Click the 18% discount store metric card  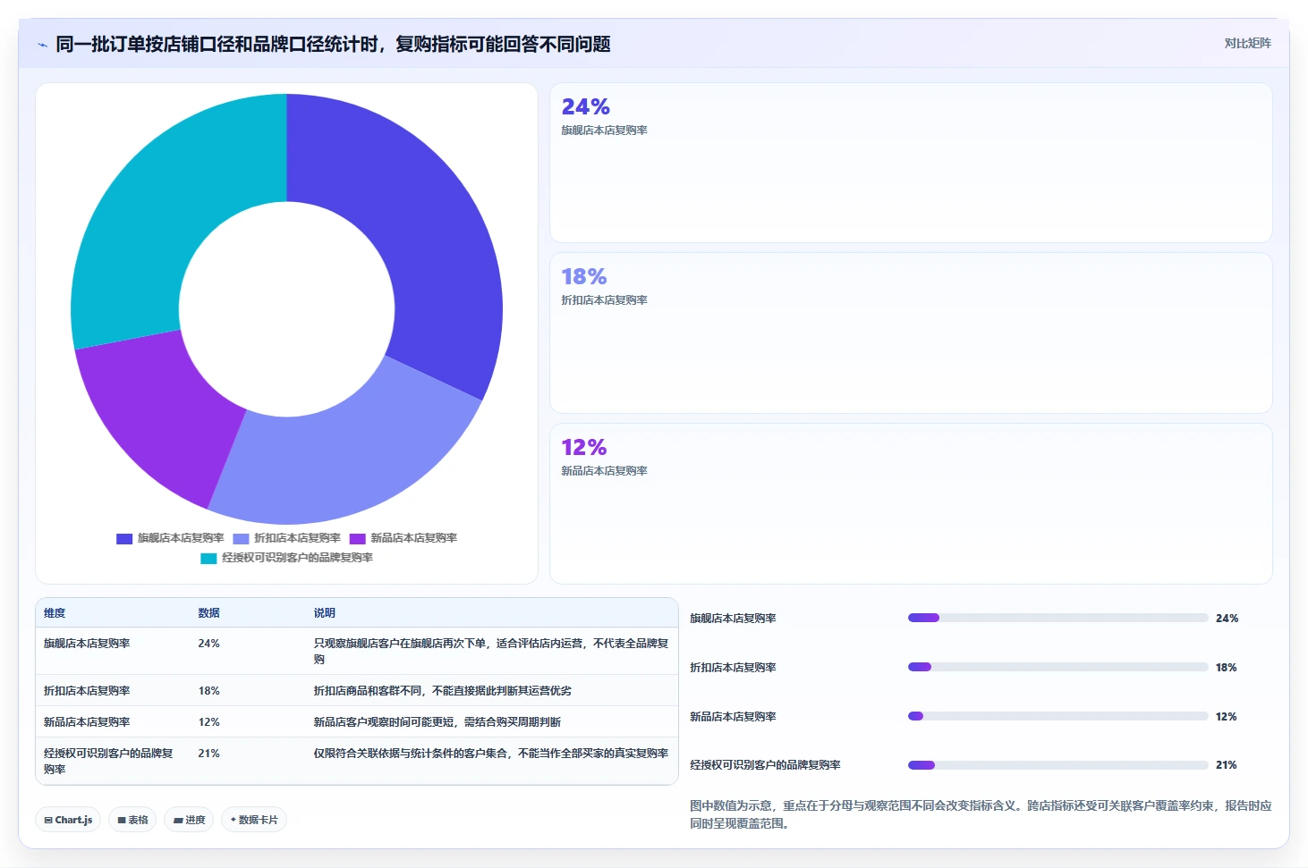(x=911, y=333)
